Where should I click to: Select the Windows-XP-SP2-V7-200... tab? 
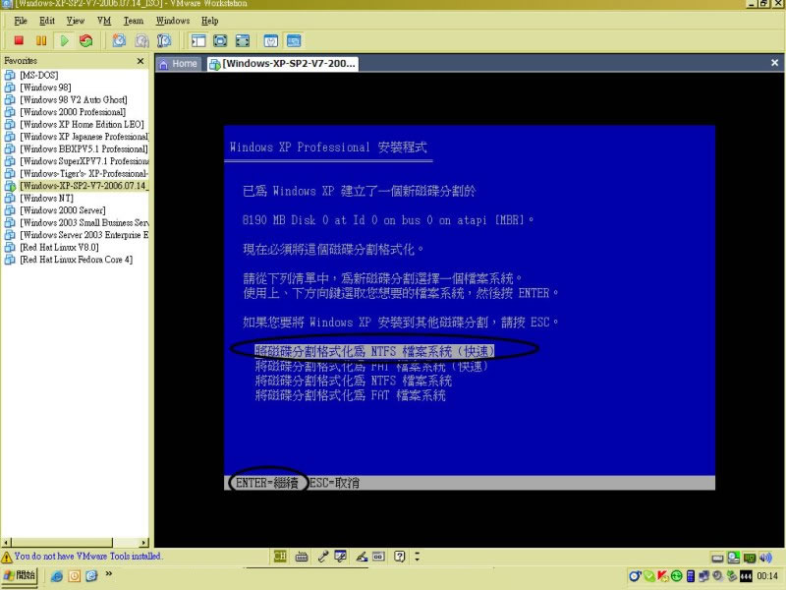click(x=283, y=64)
